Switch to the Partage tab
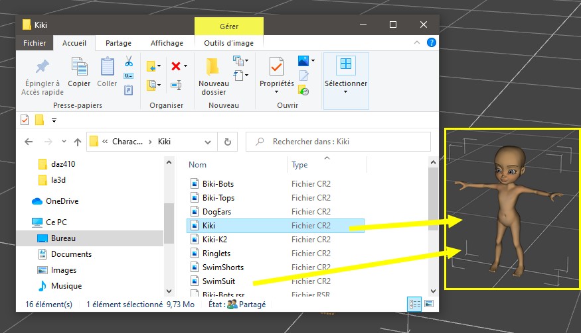581x333 pixels. (x=118, y=43)
